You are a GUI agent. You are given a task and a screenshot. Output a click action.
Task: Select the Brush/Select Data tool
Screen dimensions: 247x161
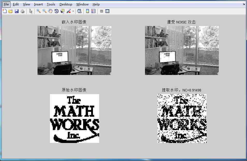[69, 11]
